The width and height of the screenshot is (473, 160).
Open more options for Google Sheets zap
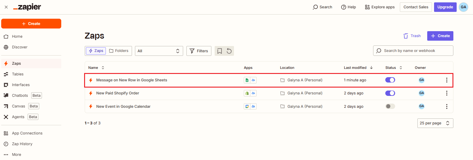[x=447, y=80]
